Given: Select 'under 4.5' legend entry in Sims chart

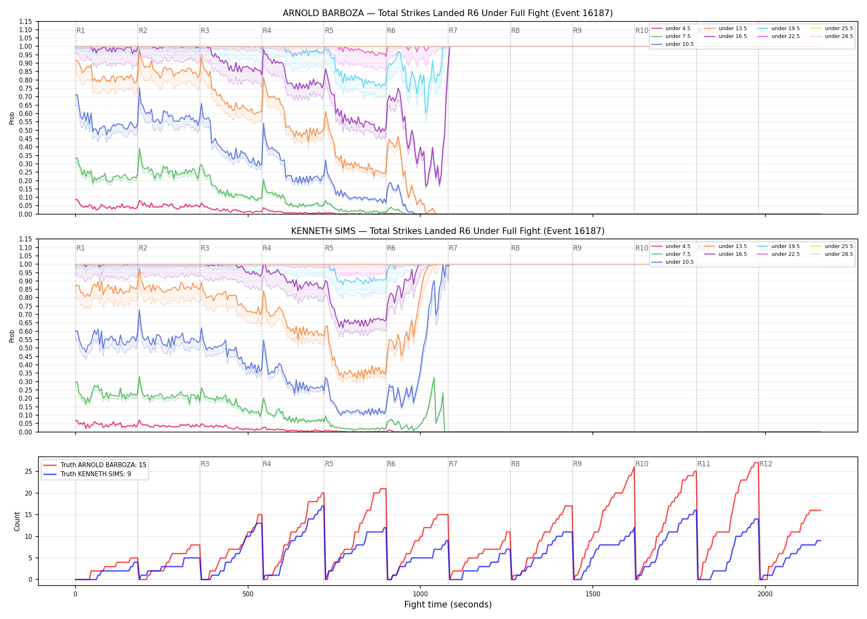Looking at the screenshot, I should point(671,246).
